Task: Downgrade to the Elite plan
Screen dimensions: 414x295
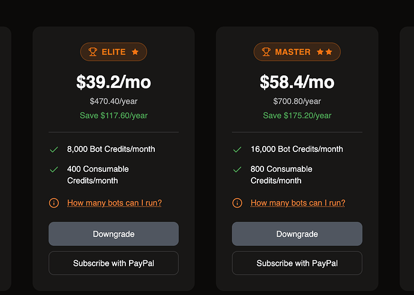Action: click(x=113, y=234)
